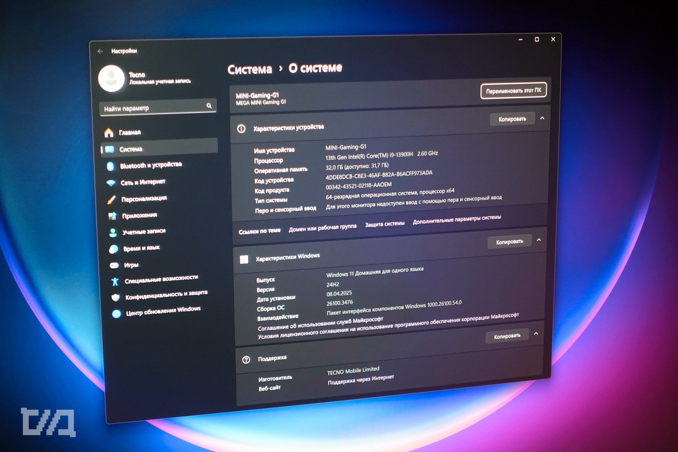Select OS build value 26100.3476
Viewport: 678px width, 452px height.
pyautogui.click(x=340, y=303)
